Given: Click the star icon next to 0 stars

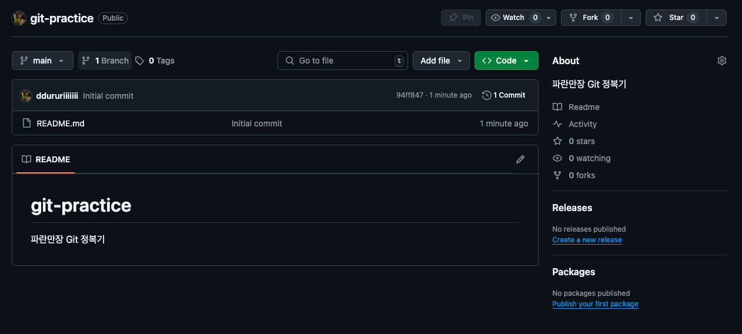Looking at the screenshot, I should (x=557, y=141).
